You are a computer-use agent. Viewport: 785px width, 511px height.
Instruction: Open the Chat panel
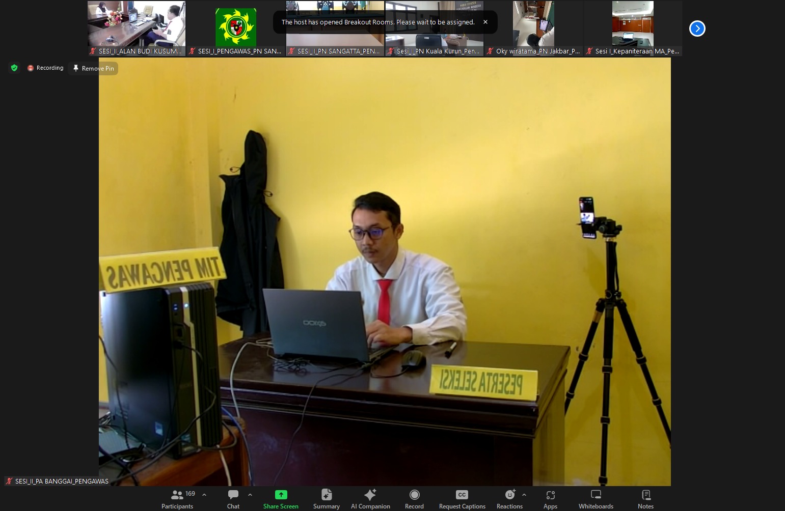click(233, 499)
